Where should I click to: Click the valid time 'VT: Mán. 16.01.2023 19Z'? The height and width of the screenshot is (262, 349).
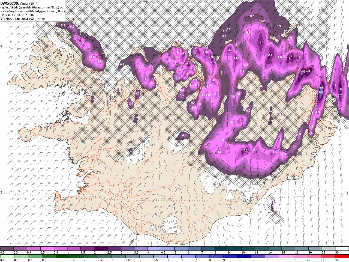17,19
